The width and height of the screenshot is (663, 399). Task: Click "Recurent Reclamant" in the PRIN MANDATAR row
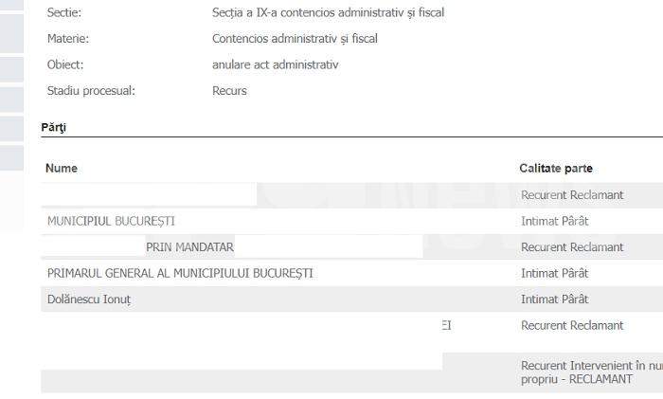pos(572,247)
